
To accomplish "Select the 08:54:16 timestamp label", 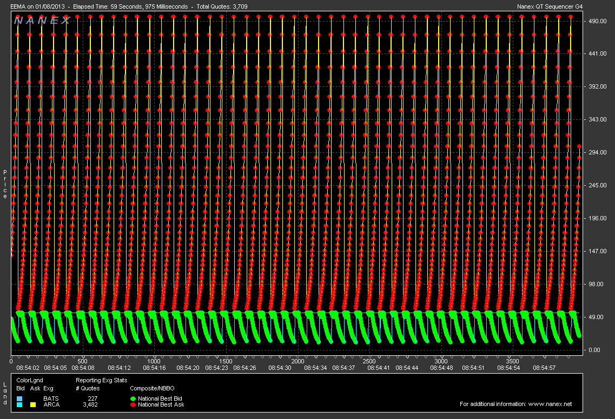I will tap(155, 368).
